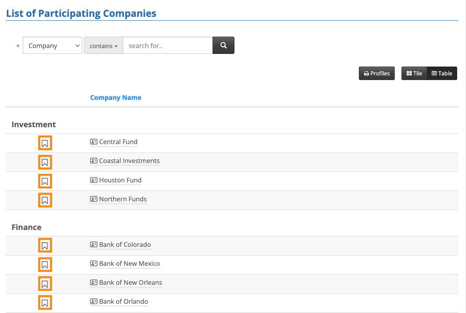The image size is (466, 313).
Task: Open the Company filter field dropdown
Action: pos(52,46)
